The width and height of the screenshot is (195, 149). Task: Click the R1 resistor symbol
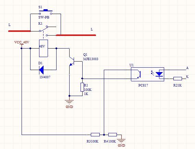(82, 87)
